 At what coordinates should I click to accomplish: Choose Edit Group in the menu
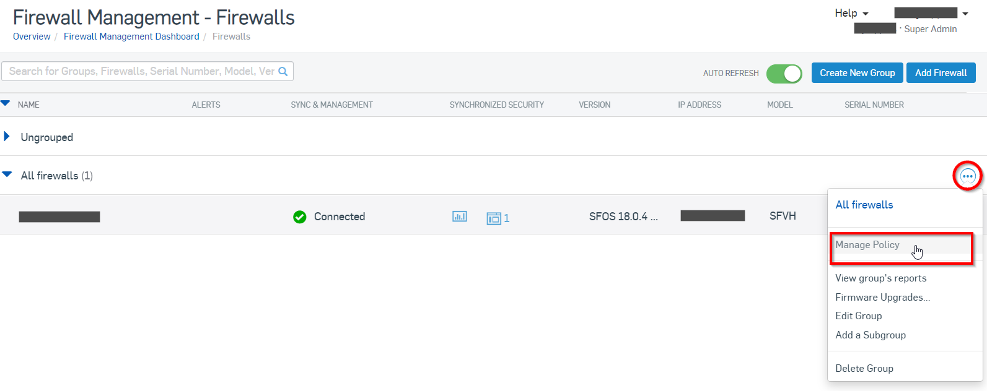[858, 316]
